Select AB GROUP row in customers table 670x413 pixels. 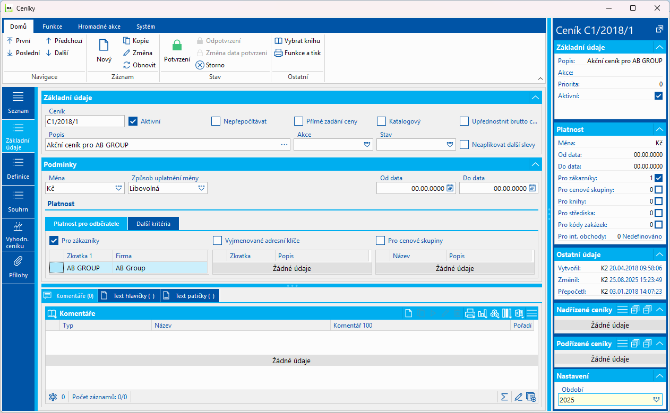tap(128, 268)
